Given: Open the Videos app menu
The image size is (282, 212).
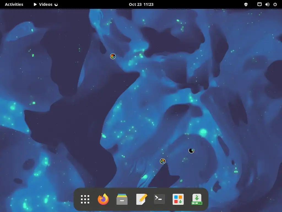Looking at the screenshot, I should pos(45,4).
